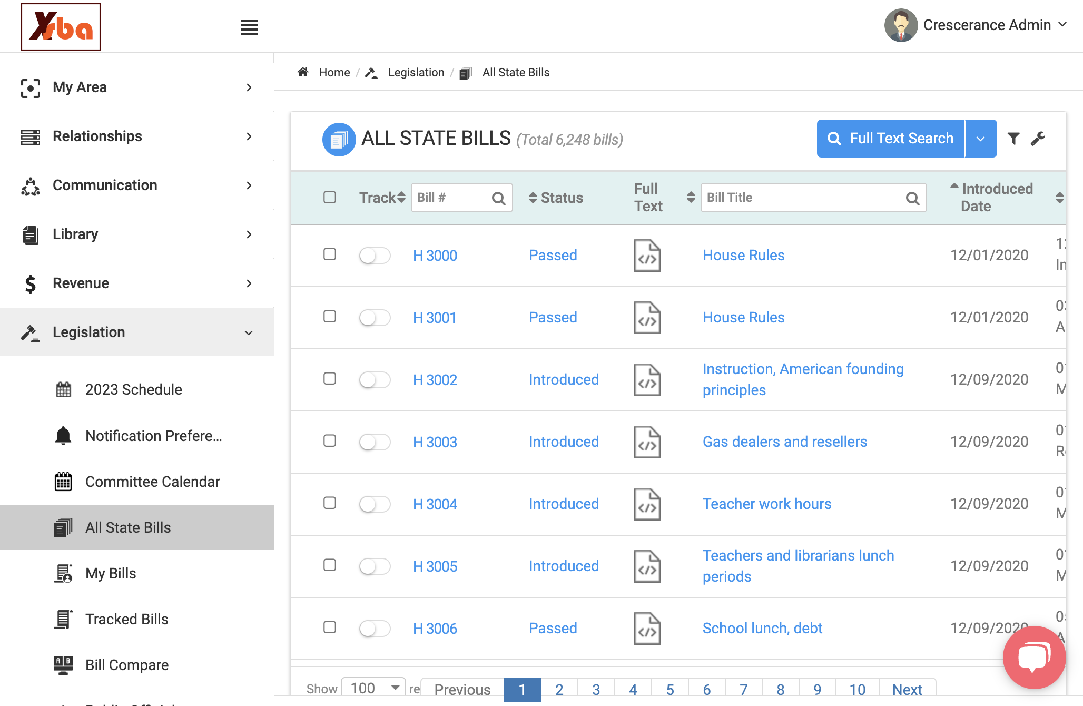This screenshot has height=706, width=1083.
Task: Expand the Communication menu
Action: click(x=137, y=185)
